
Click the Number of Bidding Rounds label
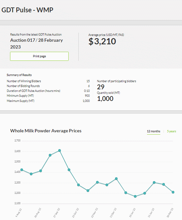pos(23,86)
